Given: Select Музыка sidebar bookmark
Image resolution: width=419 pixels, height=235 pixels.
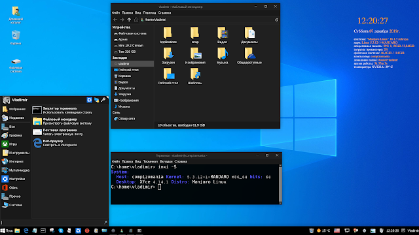Looking at the screenshot, I should 132,106.
